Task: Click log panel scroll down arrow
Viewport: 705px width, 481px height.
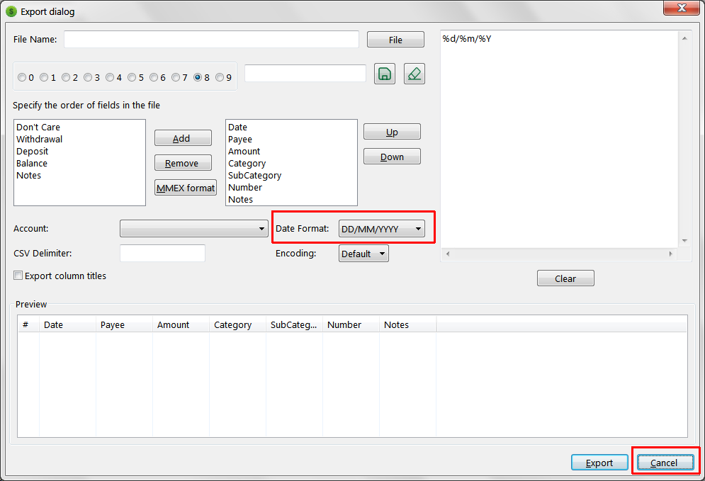Action: pos(684,241)
